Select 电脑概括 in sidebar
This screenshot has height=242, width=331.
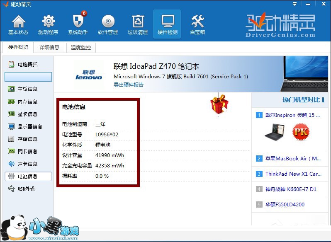point(28,65)
